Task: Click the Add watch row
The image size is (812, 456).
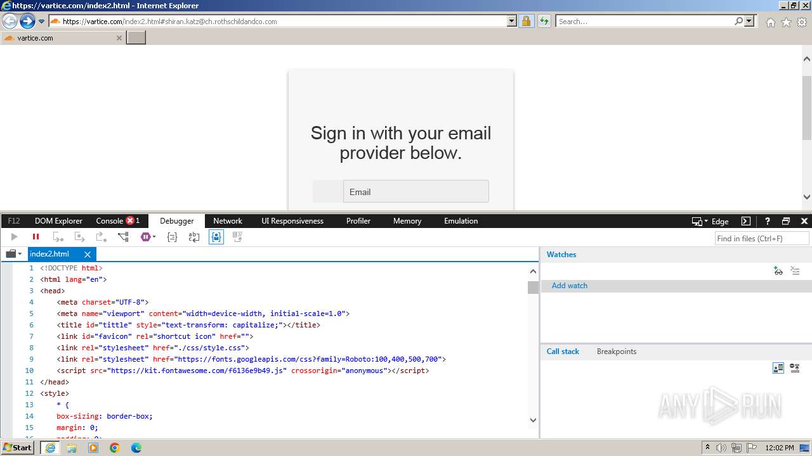Action: [676, 286]
